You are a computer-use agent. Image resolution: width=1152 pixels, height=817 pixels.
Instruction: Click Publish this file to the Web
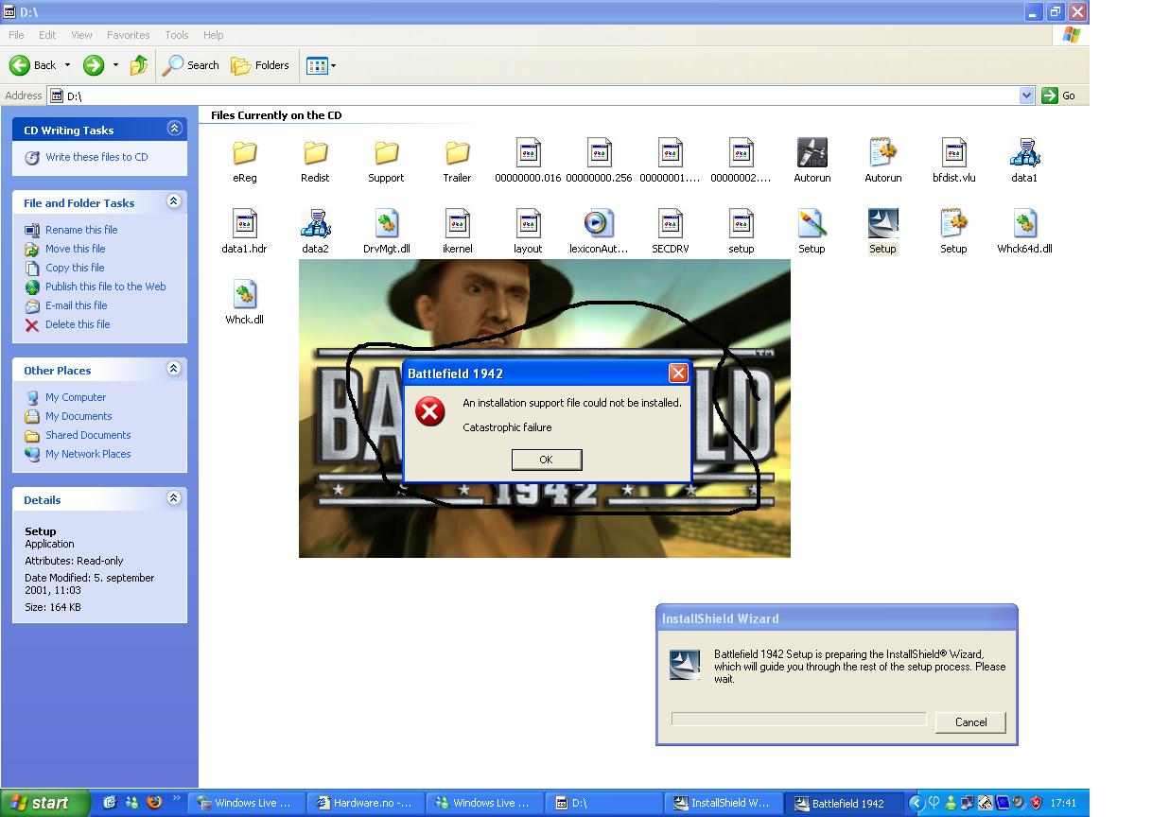click(105, 287)
